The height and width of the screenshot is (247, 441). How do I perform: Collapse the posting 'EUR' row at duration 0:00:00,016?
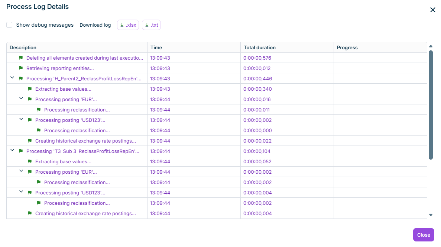(x=21, y=99)
